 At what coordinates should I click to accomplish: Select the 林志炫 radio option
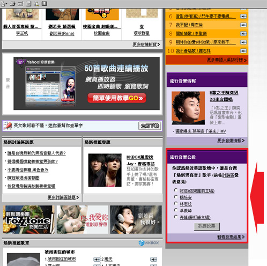[176, 203]
